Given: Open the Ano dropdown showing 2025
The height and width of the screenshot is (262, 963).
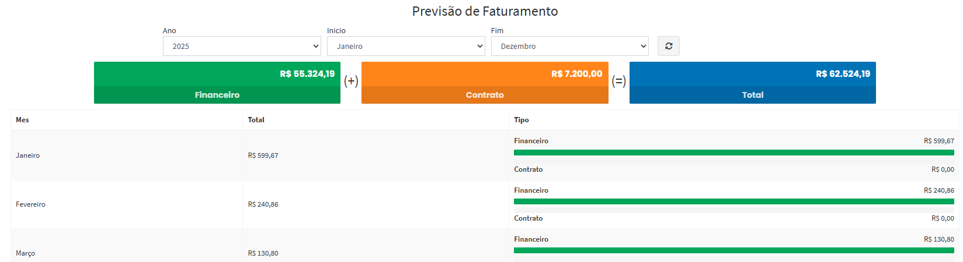Looking at the screenshot, I should point(242,46).
